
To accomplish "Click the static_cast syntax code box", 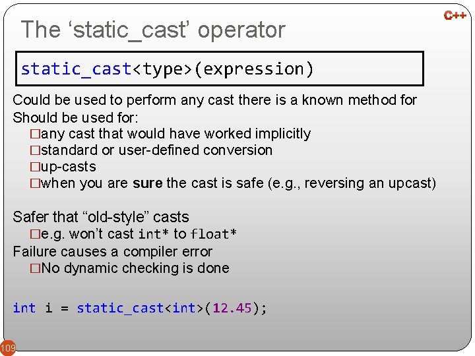I will (x=219, y=69).
